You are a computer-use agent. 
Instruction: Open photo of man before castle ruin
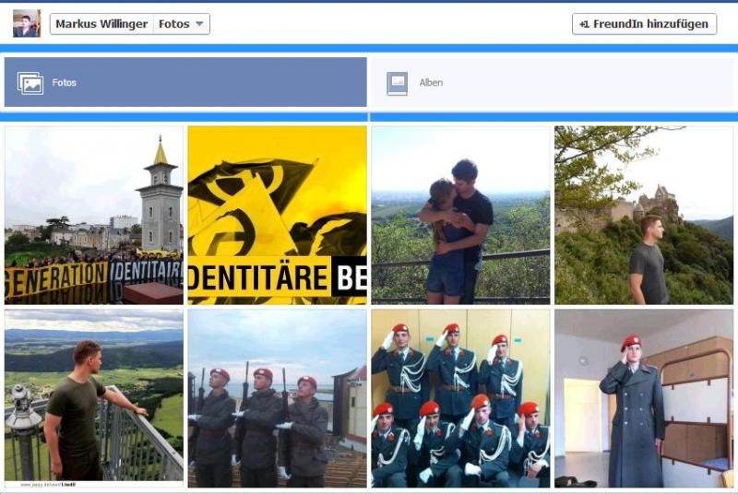pos(644,215)
